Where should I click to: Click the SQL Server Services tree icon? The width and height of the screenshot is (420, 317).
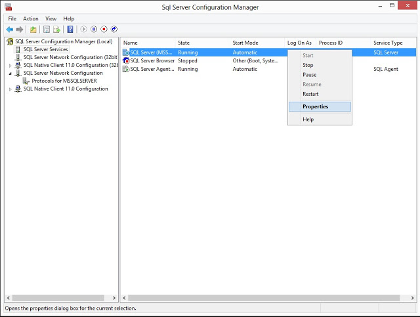pos(18,49)
